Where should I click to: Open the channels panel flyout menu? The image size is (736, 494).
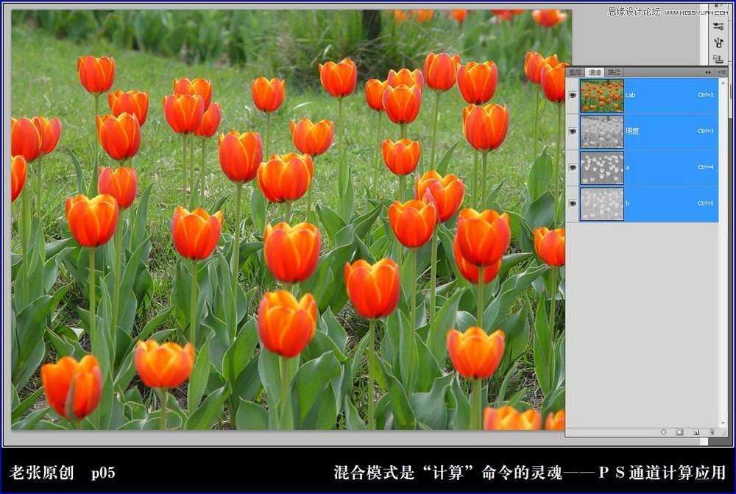[722, 72]
